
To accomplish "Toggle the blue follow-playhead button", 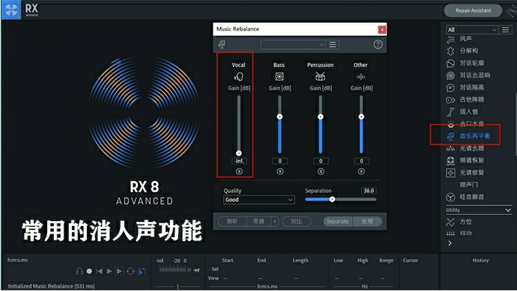I will 142,271.
